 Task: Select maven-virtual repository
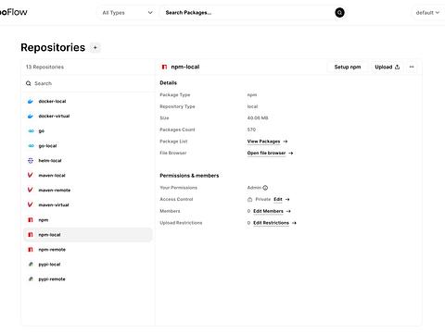(88, 204)
